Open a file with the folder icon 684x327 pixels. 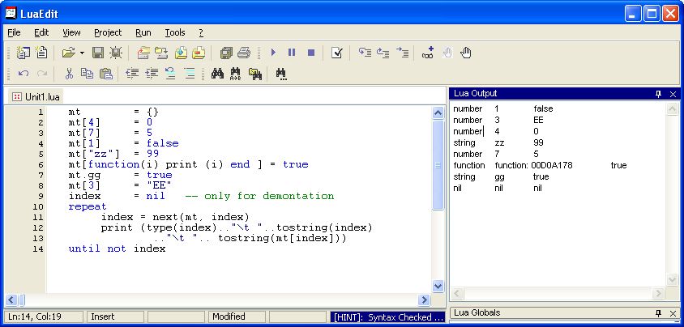[x=69, y=53]
